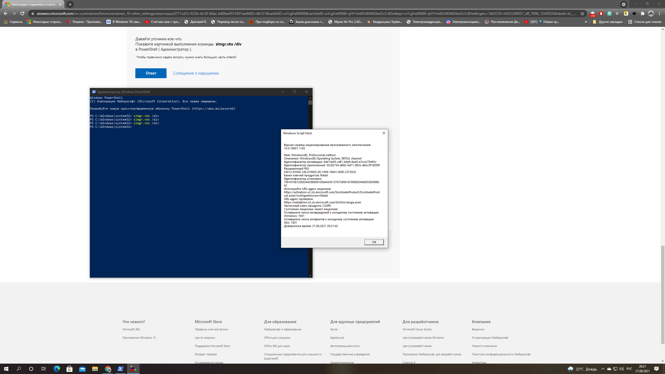
Task: Open bookmark В Windows 10 сам...
Action: point(124,22)
